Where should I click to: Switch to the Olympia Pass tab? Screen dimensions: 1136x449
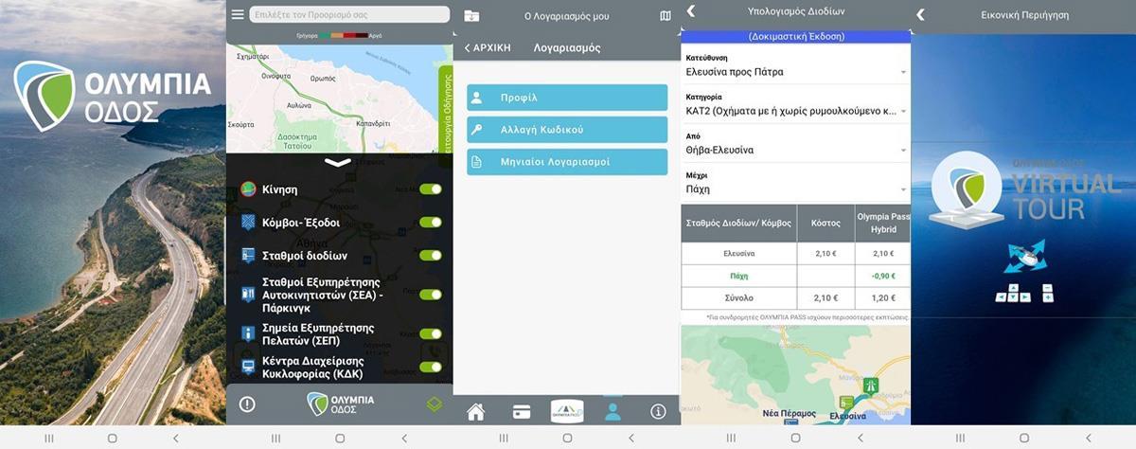567,411
